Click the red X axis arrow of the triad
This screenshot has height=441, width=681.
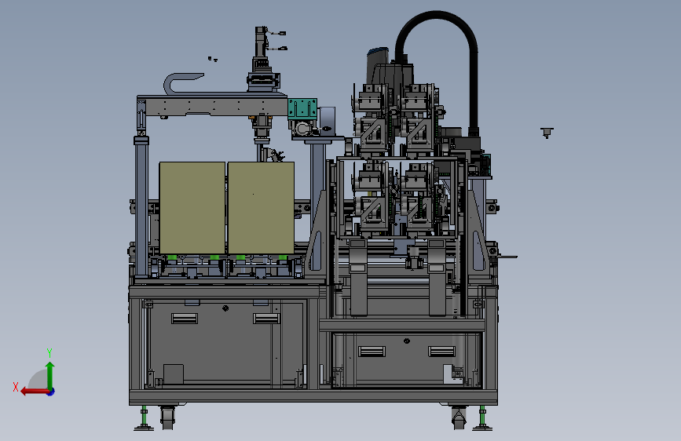coord(34,392)
